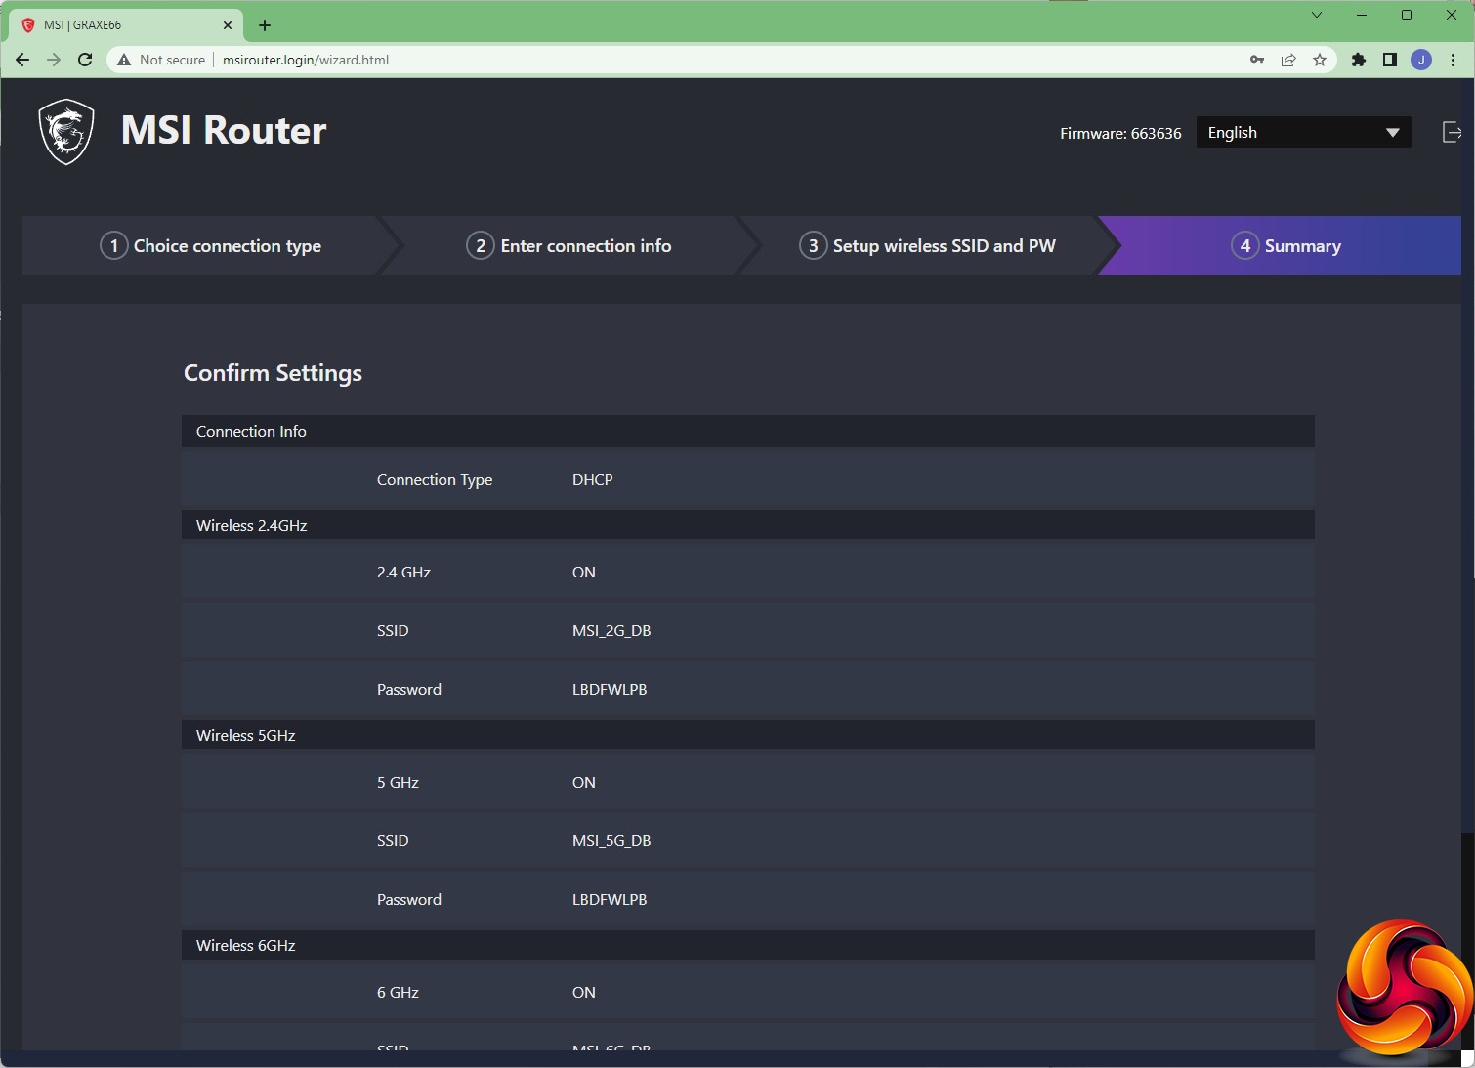The width and height of the screenshot is (1475, 1068).
Task: Click the Wireless 5GHz section header
Action: tap(748, 735)
